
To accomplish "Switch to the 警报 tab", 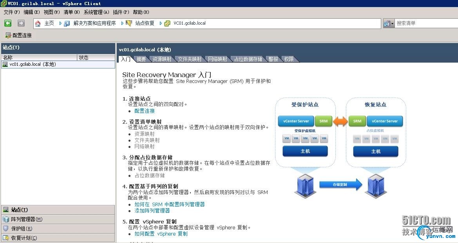I will pos(273,59).
